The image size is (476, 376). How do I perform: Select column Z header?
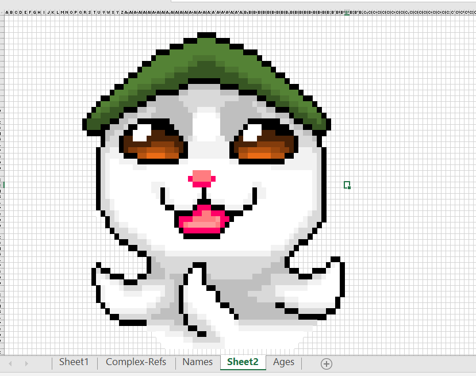click(x=122, y=13)
